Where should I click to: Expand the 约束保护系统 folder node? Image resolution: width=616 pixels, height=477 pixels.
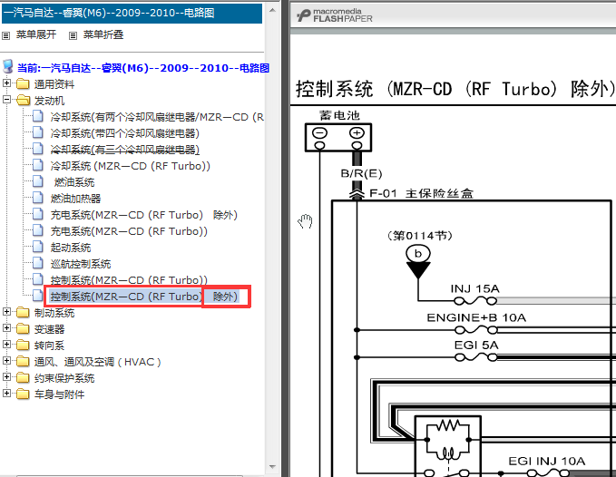(x=6, y=377)
